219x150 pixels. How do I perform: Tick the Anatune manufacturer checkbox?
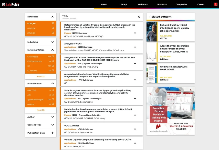[53, 104]
